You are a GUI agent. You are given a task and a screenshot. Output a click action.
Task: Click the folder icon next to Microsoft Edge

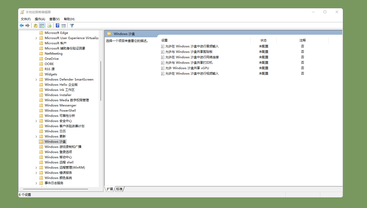coord(41,33)
